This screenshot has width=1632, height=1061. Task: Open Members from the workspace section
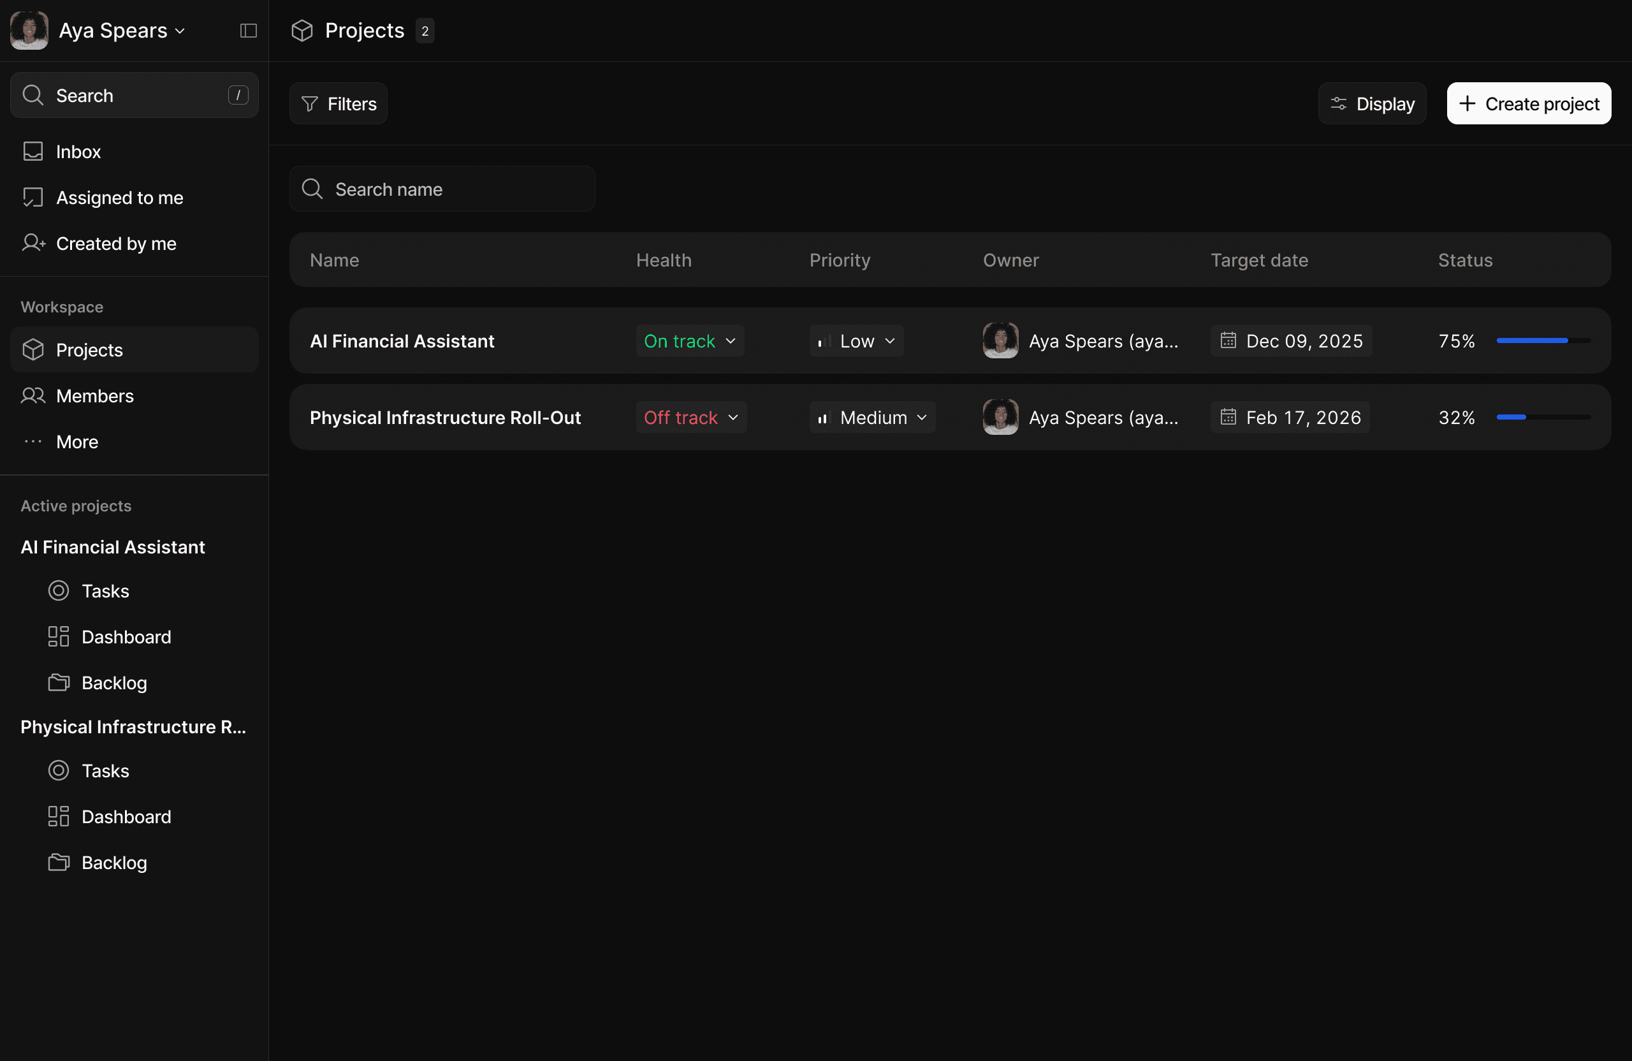(x=94, y=396)
